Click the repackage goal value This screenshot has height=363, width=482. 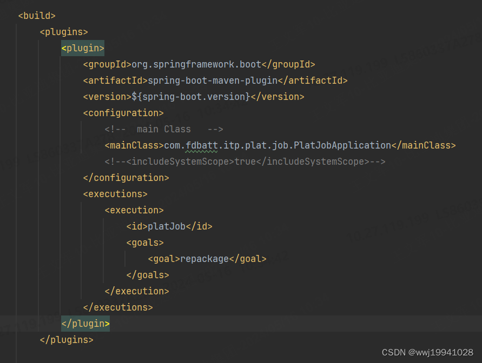click(x=205, y=259)
